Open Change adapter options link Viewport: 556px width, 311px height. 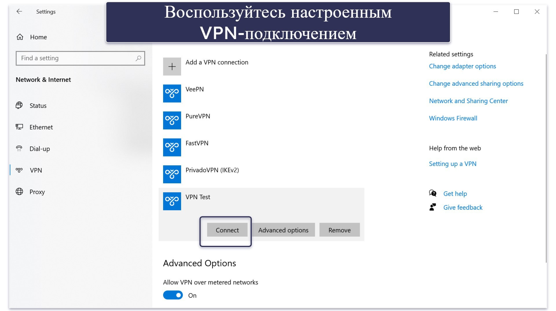click(x=462, y=66)
